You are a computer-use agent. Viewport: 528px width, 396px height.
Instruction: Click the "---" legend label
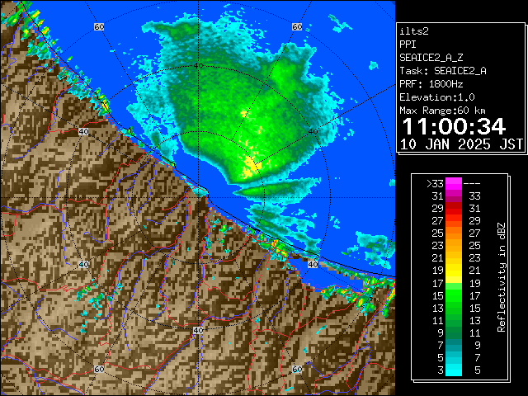[x=472, y=184]
